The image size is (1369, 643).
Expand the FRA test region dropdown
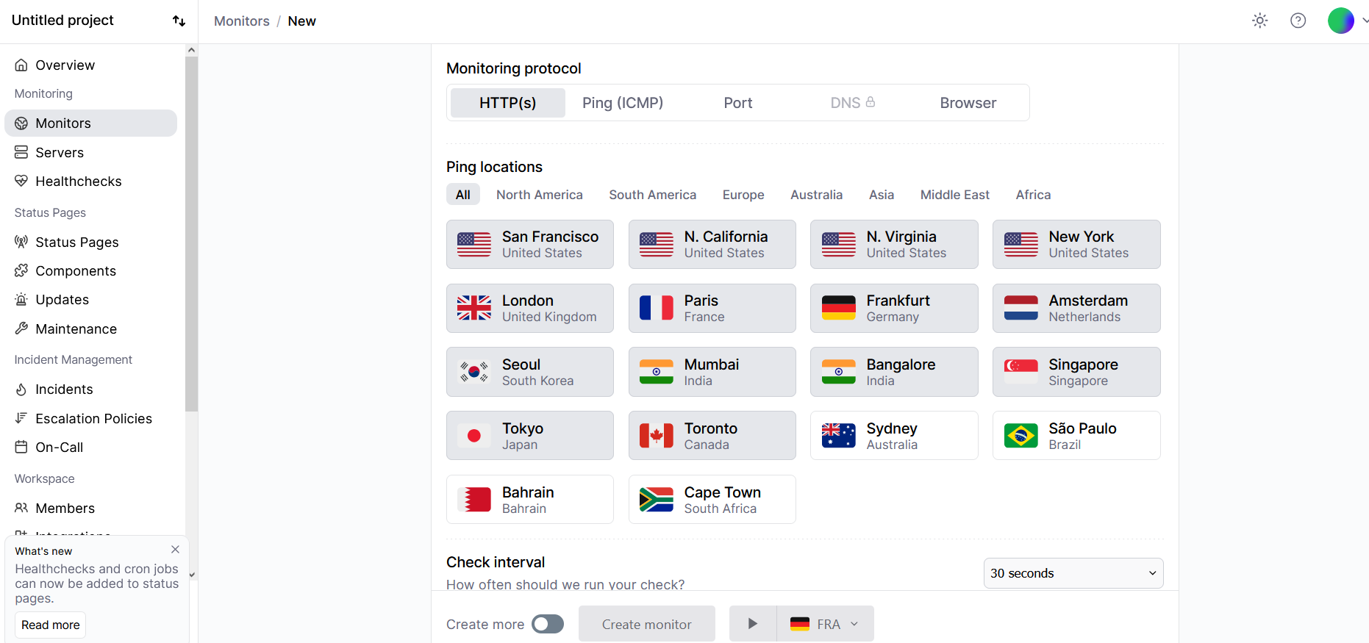(x=826, y=624)
